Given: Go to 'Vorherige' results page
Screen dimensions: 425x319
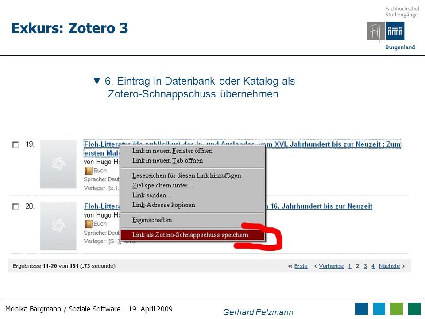Looking at the screenshot, I should pos(331,266).
